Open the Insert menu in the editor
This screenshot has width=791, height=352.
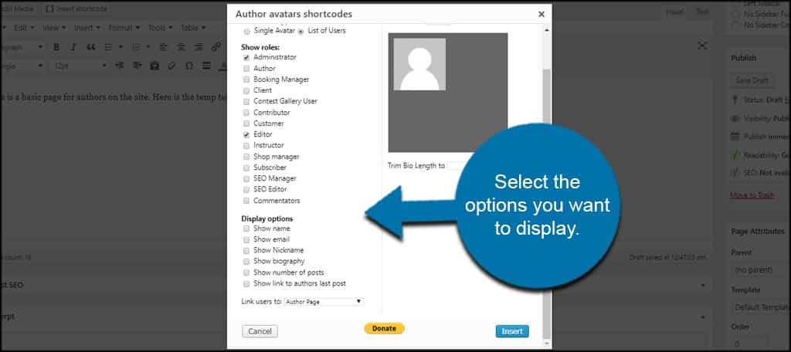coord(87,28)
